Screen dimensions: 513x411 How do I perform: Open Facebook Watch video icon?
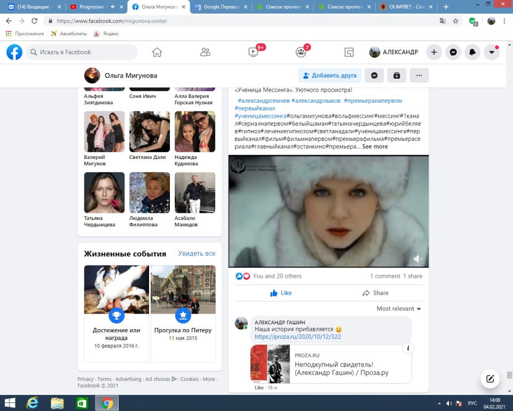[x=253, y=52]
